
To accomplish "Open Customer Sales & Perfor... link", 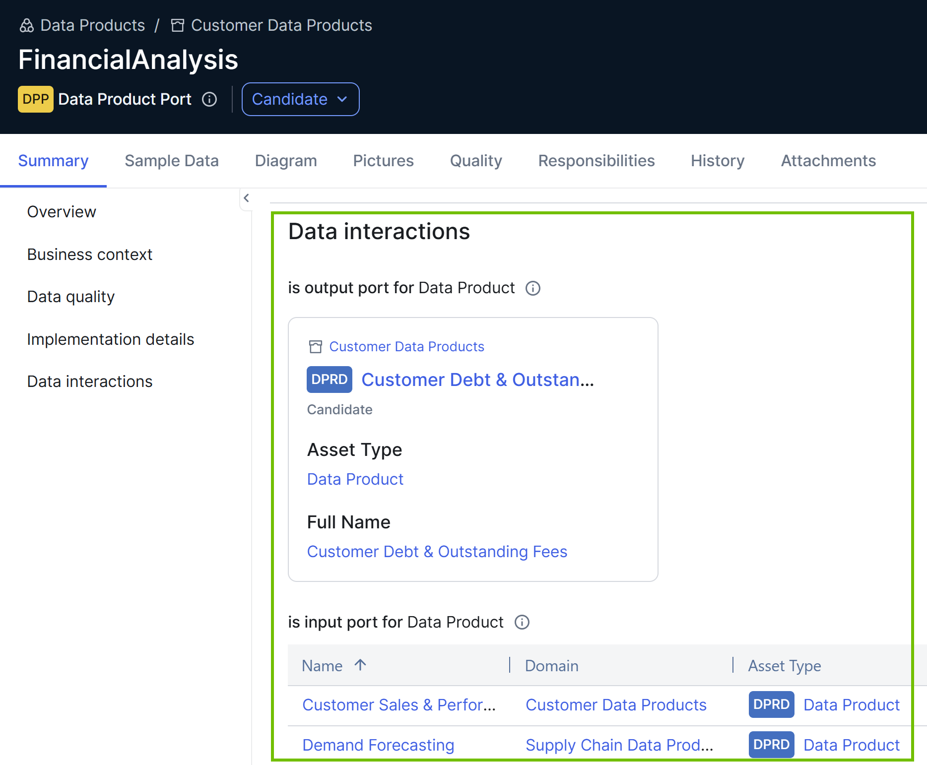I will pos(399,705).
